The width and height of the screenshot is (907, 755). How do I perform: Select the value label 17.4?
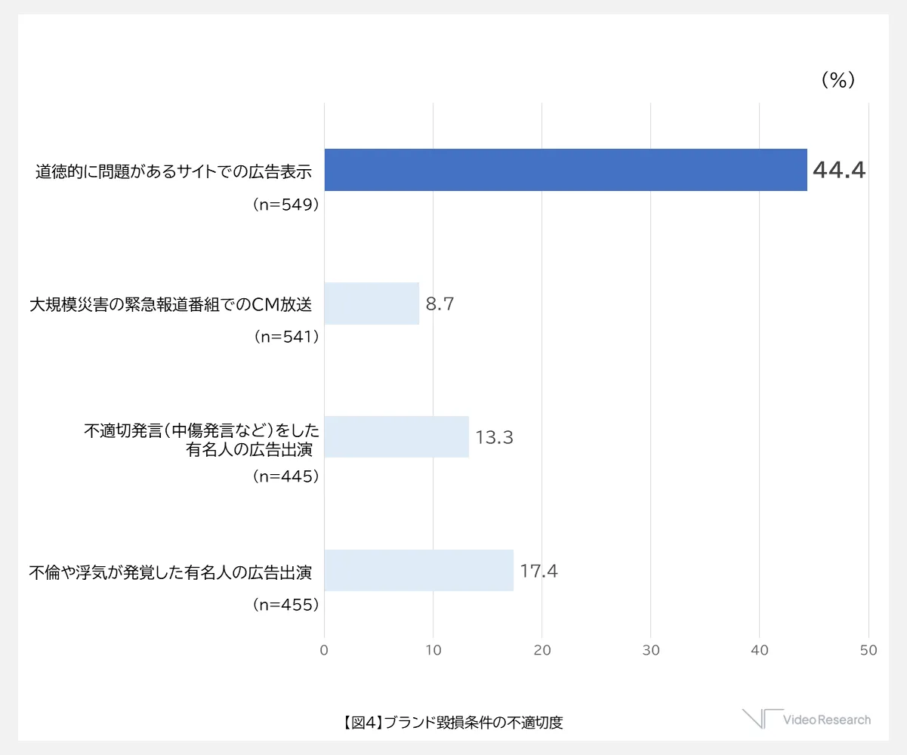point(538,571)
